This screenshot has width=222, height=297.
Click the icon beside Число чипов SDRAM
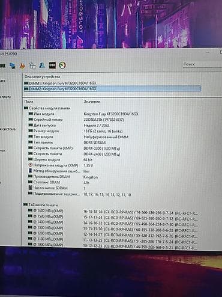click(x=31, y=188)
